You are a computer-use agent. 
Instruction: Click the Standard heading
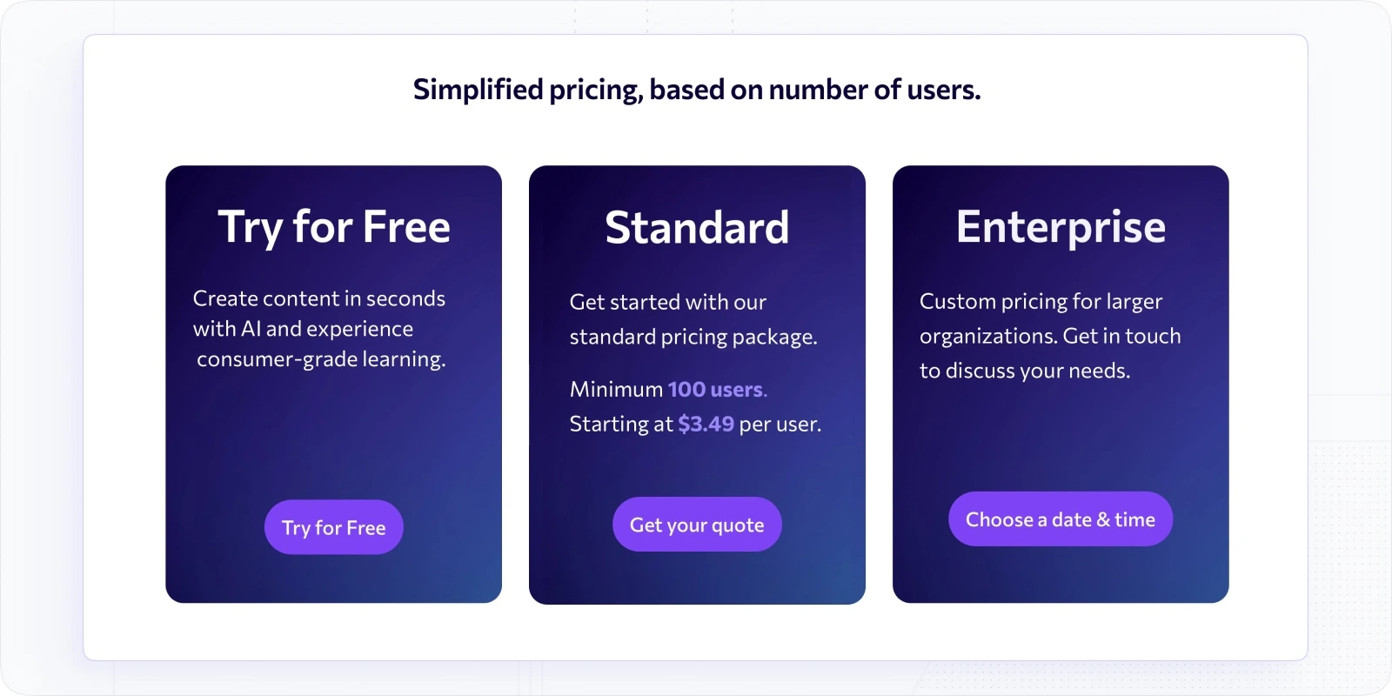(697, 228)
